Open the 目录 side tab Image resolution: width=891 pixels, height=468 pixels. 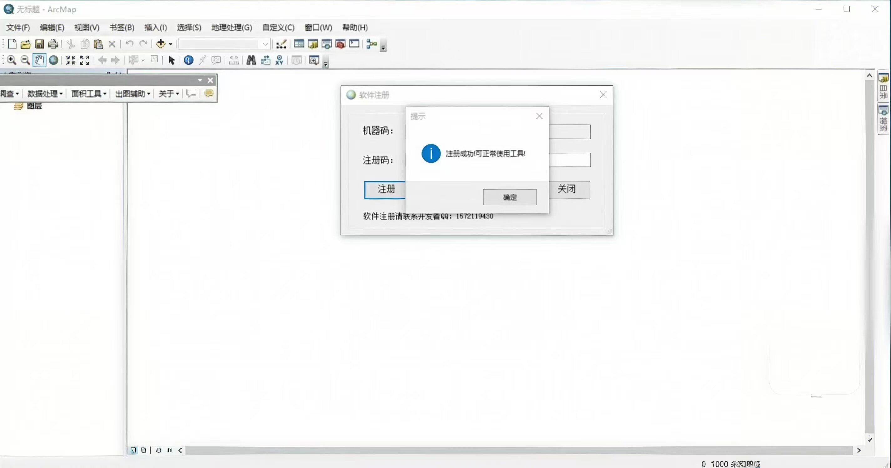883,86
